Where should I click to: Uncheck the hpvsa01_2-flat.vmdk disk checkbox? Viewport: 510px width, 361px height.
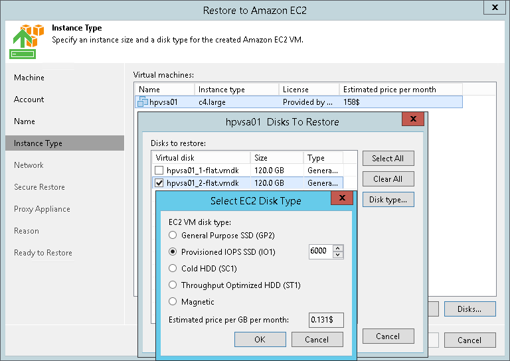tap(159, 183)
